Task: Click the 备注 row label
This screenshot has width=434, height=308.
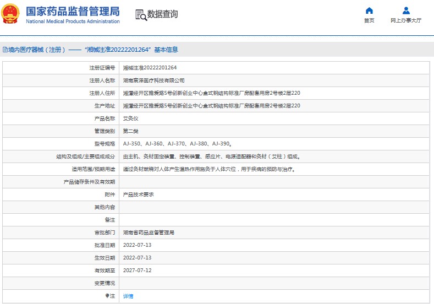Action: pyautogui.click(x=109, y=220)
